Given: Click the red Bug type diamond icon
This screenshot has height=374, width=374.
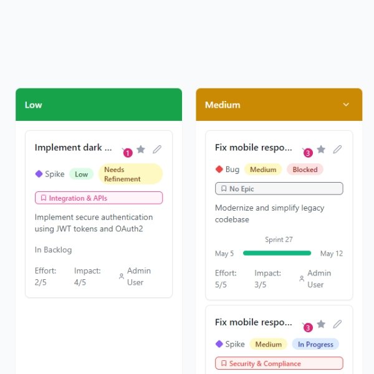Looking at the screenshot, I should [x=219, y=170].
